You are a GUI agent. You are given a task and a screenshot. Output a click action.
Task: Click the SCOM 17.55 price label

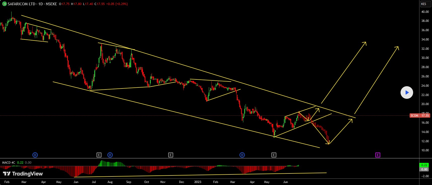pyautogui.click(x=419, y=116)
